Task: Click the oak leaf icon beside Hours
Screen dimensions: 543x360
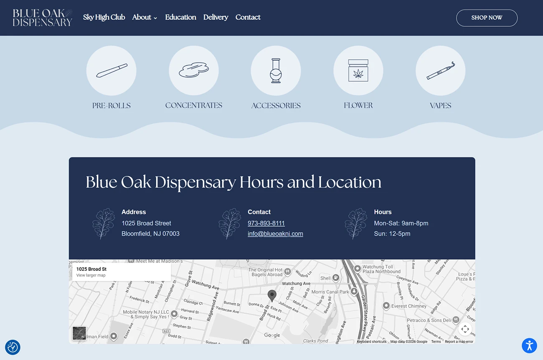Action: [355, 224]
